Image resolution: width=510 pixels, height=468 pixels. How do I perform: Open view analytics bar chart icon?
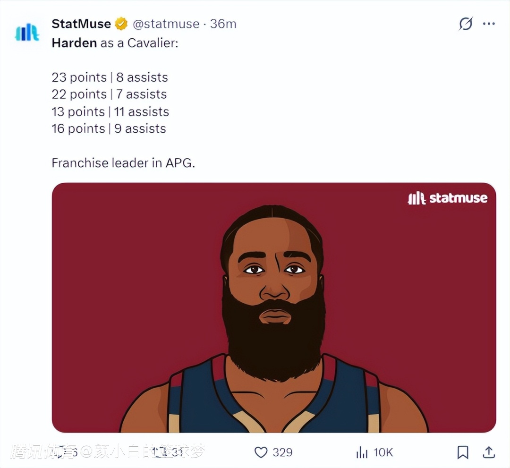pyautogui.click(x=362, y=452)
